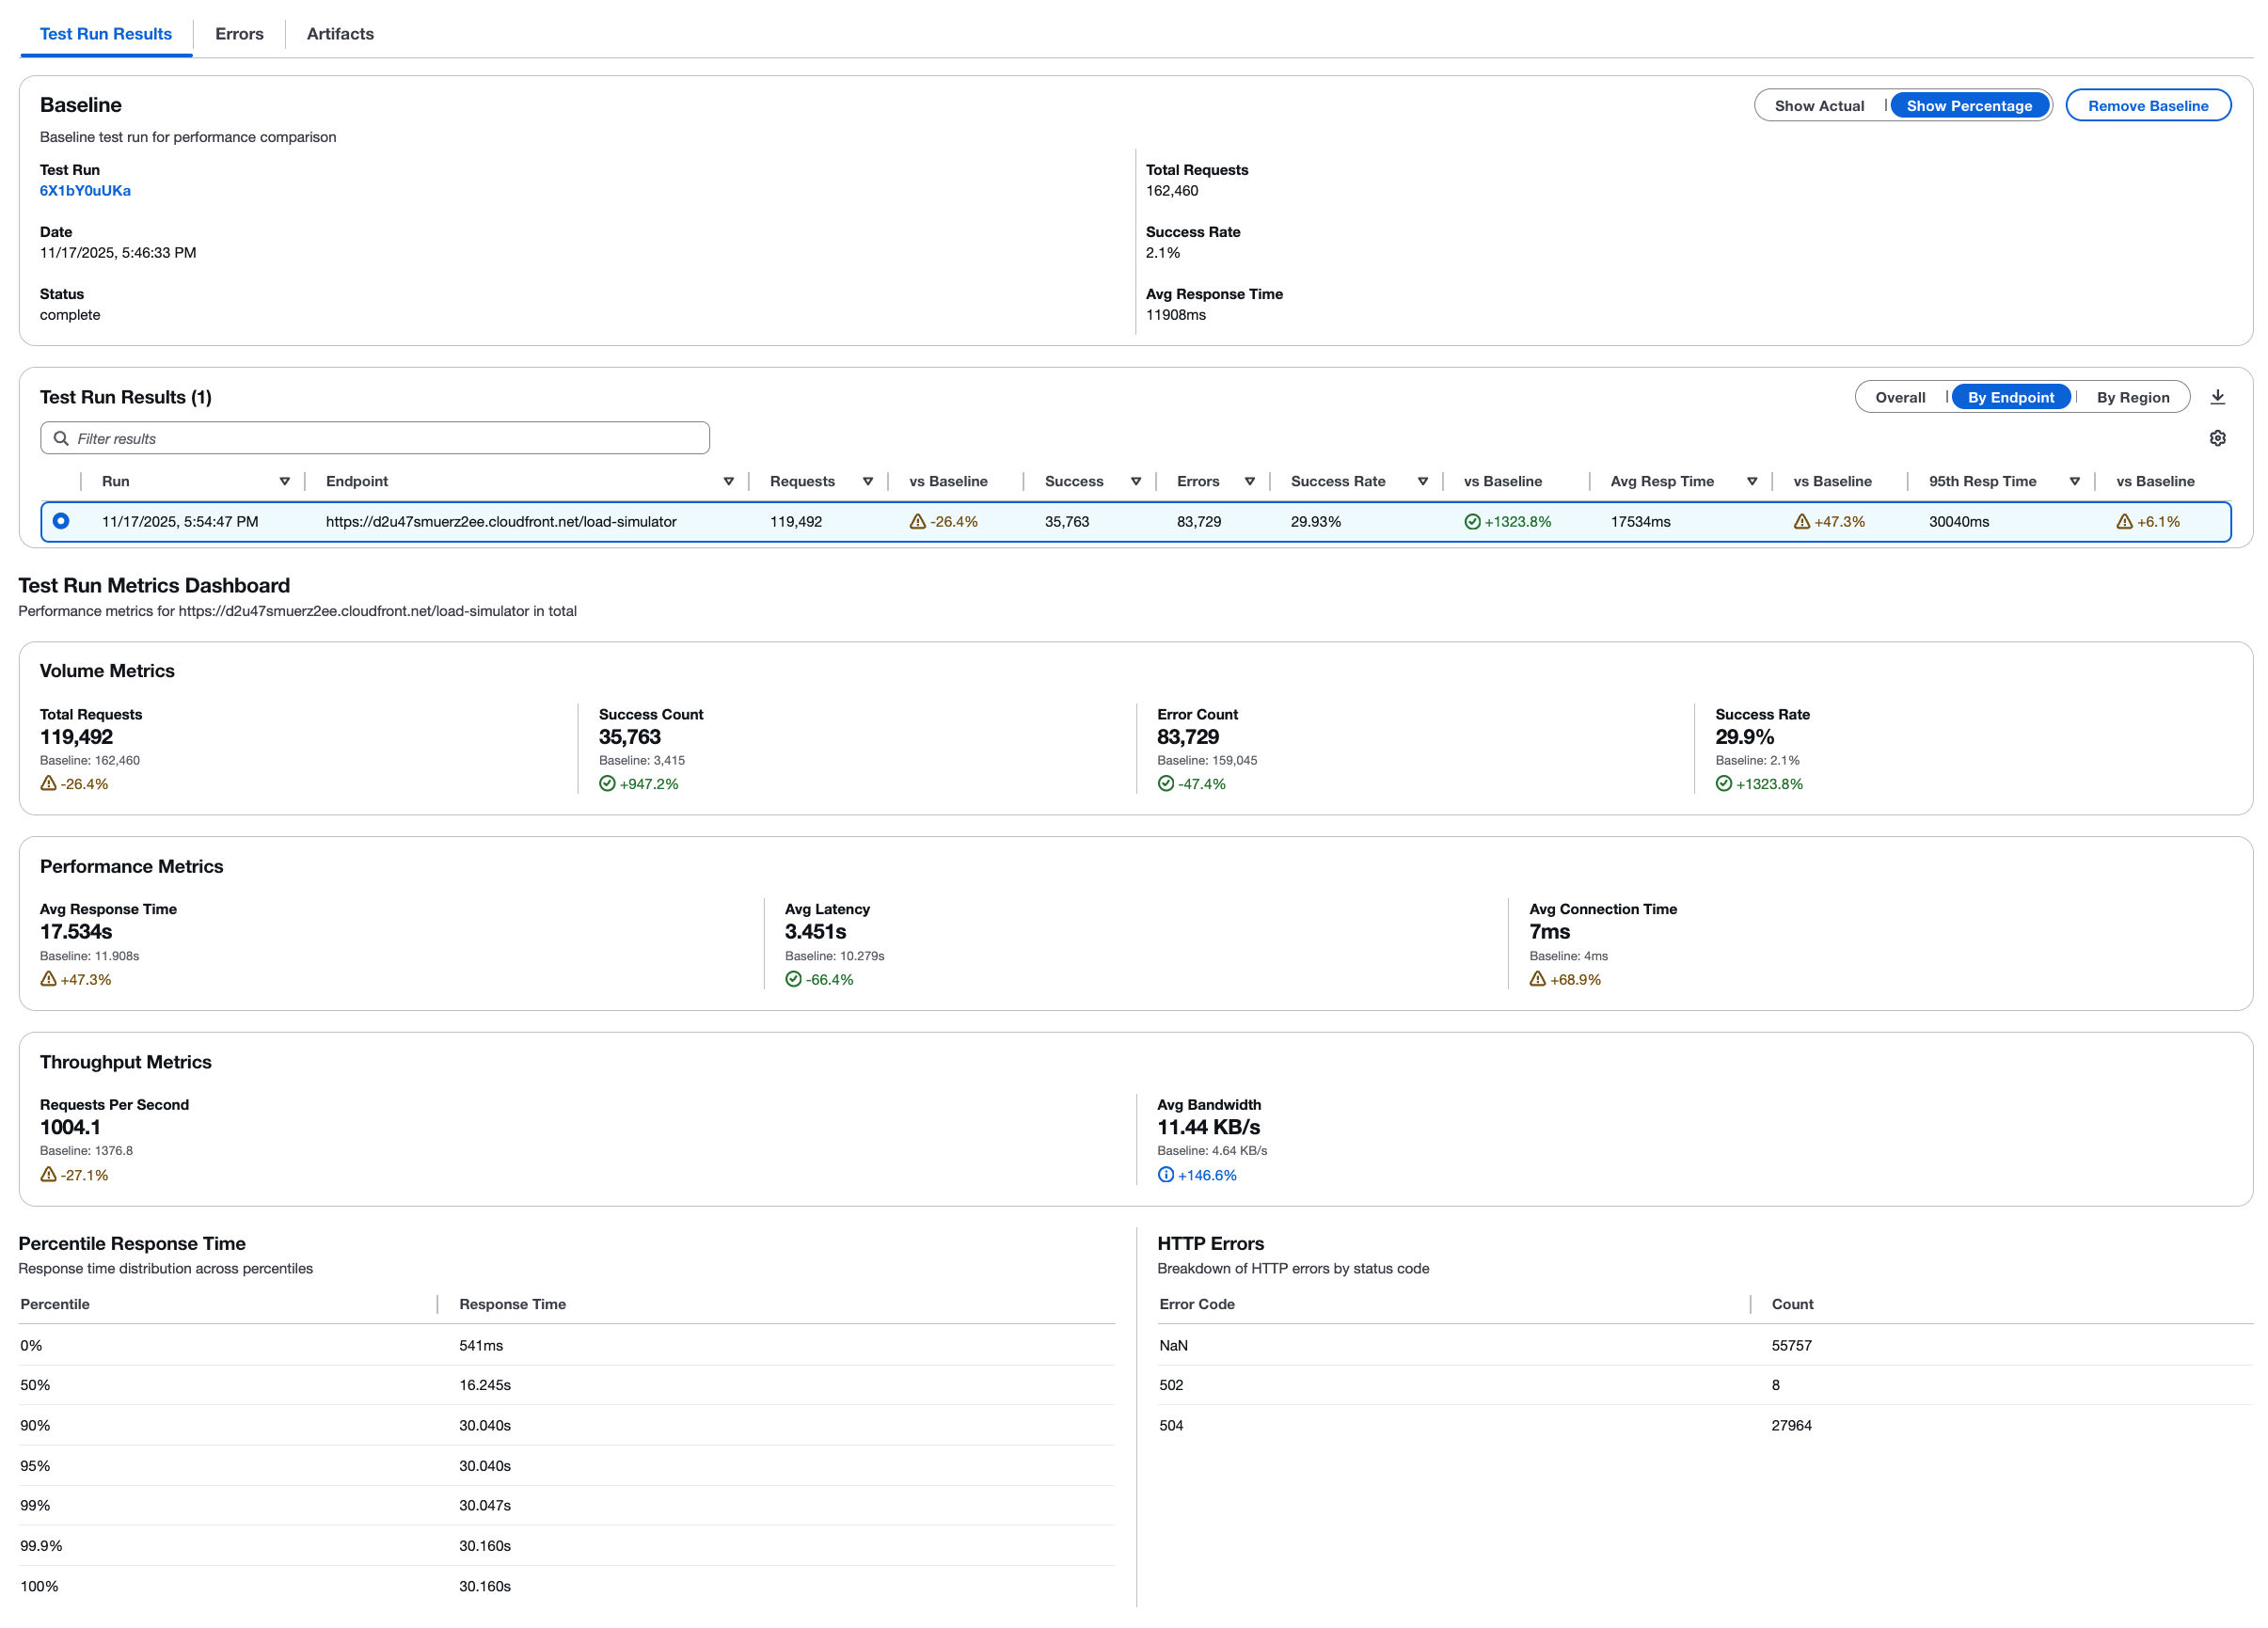Click warning icon beside +47.3% in results row

point(1802,522)
